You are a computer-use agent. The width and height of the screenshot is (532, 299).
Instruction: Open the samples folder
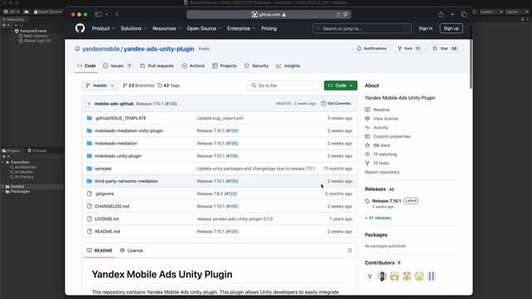coord(103,169)
